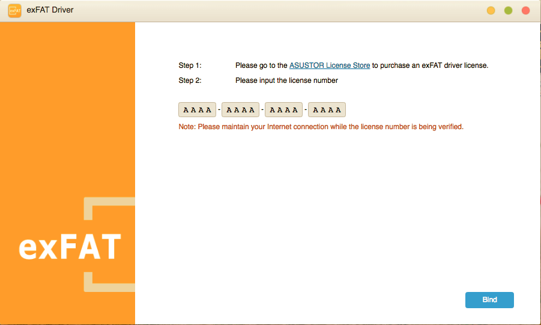Click 'Please input the license number' text
This screenshot has width=541, height=325.
point(286,80)
